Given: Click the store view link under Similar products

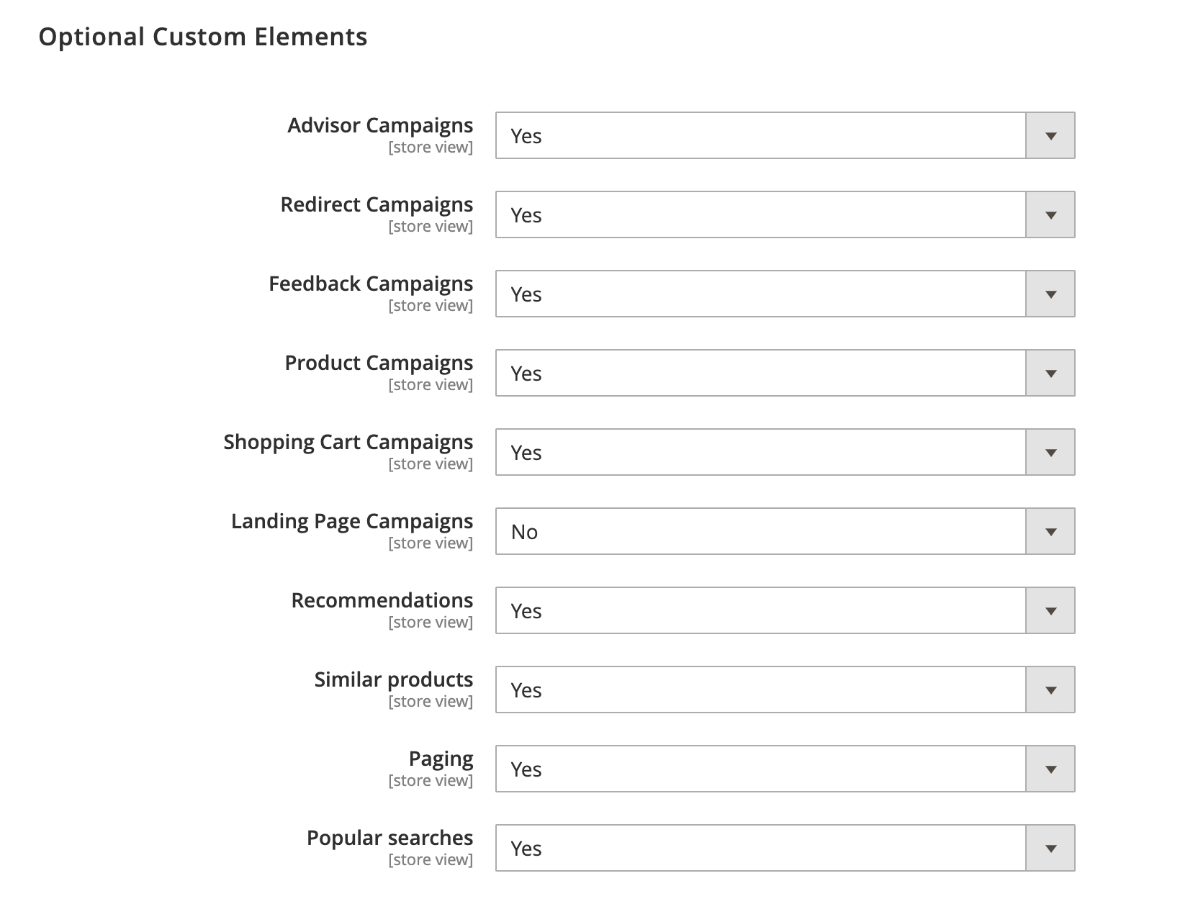Looking at the screenshot, I should point(431,701).
